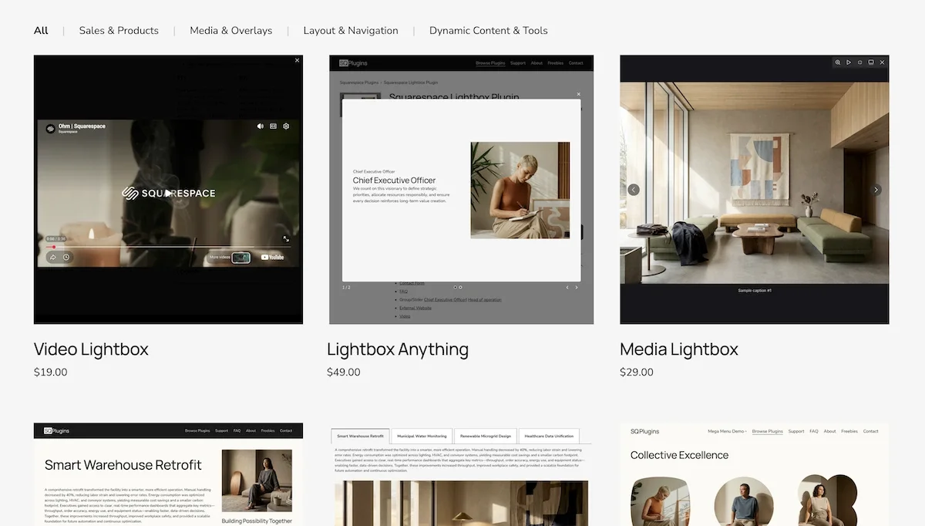Select the All category filter
The height and width of the screenshot is (526, 925).
coord(41,31)
